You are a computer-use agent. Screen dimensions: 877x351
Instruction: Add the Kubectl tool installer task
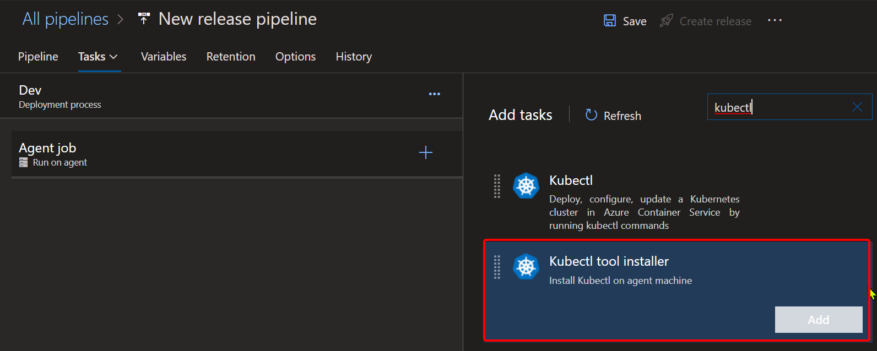click(819, 320)
